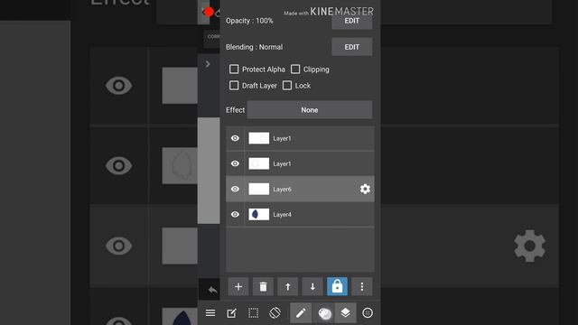Enable Protect Alpha checkbox
Screen dimensions: 578x325
point(234,70)
